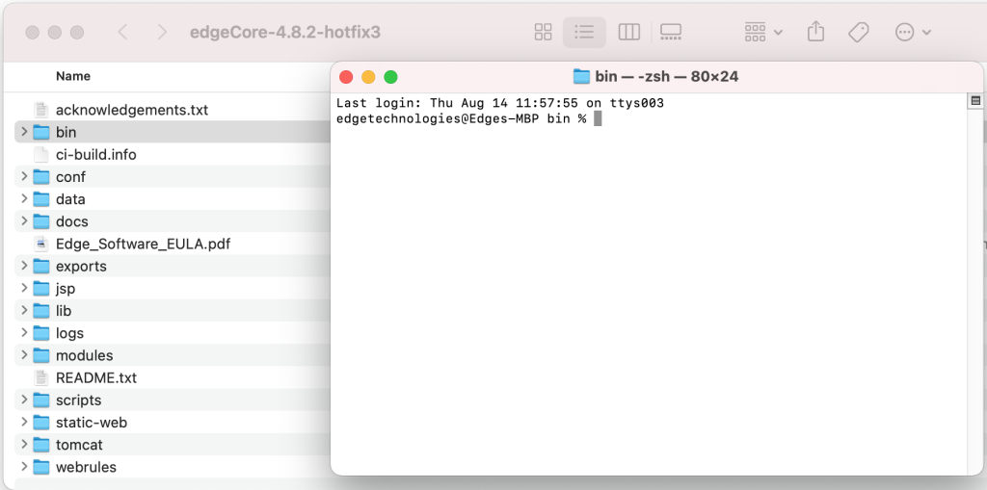Select the webrules folder
This screenshot has height=490, width=987.
pos(85,467)
